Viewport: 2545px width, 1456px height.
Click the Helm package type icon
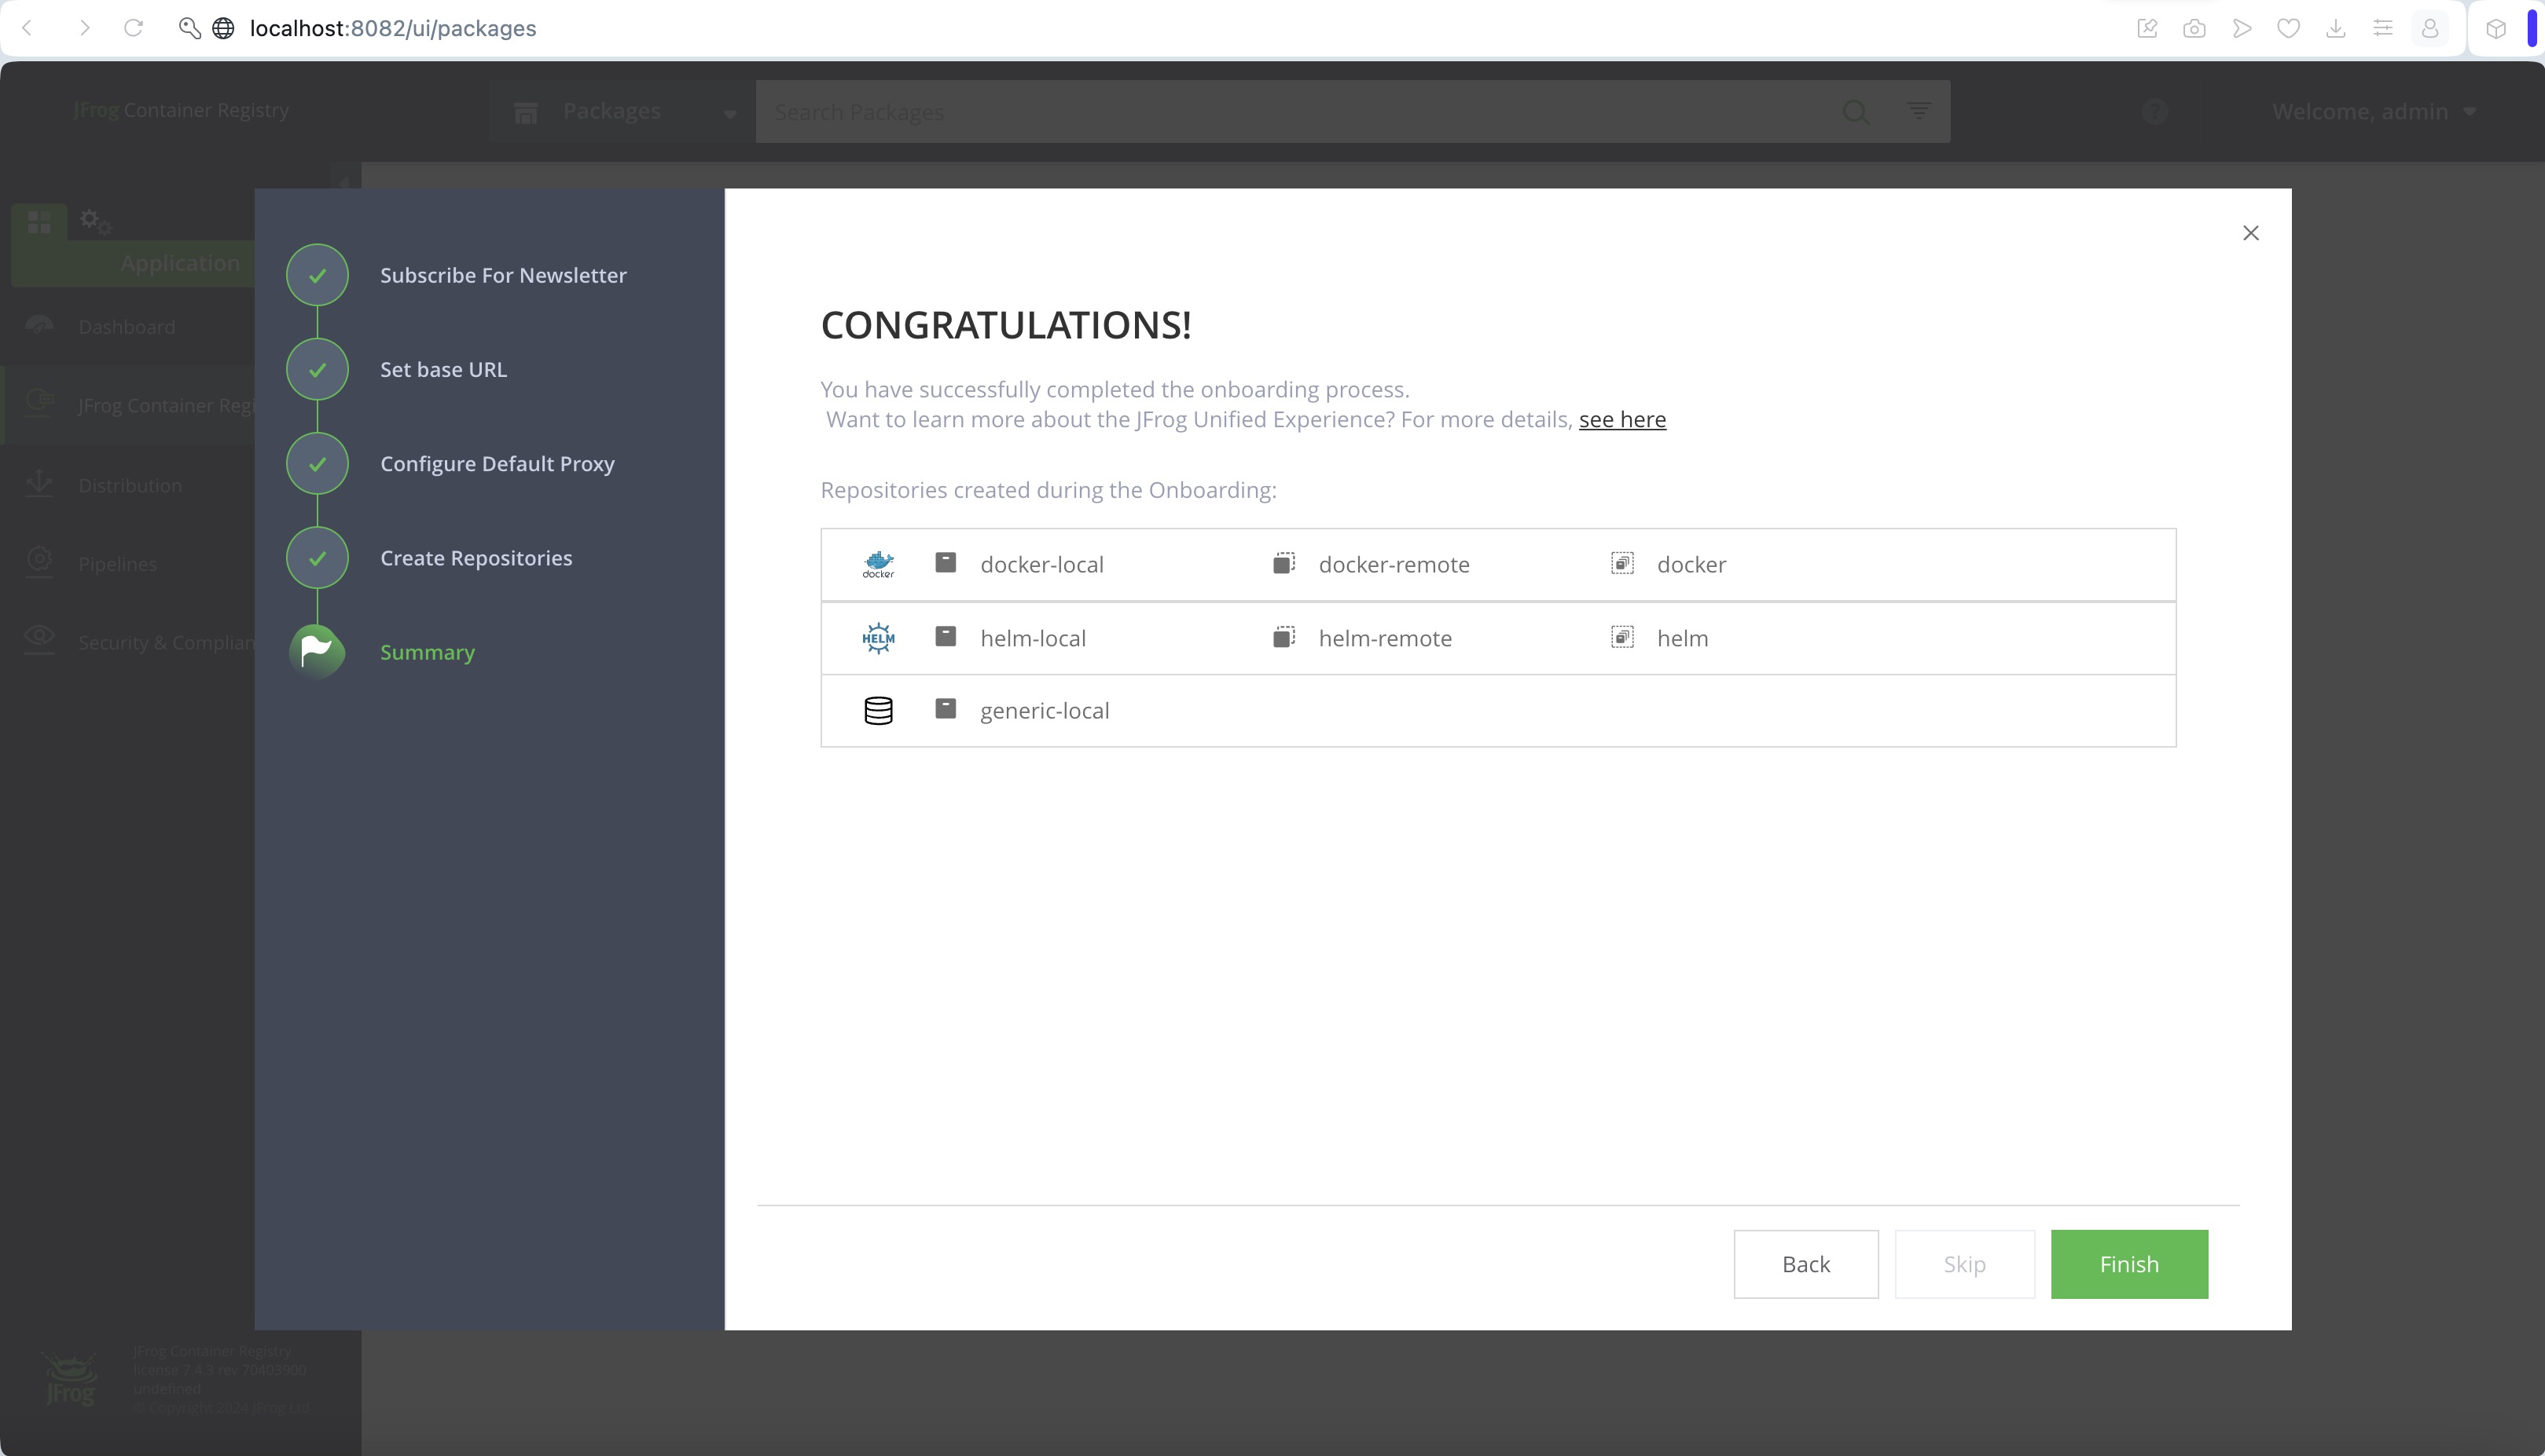pos(878,638)
